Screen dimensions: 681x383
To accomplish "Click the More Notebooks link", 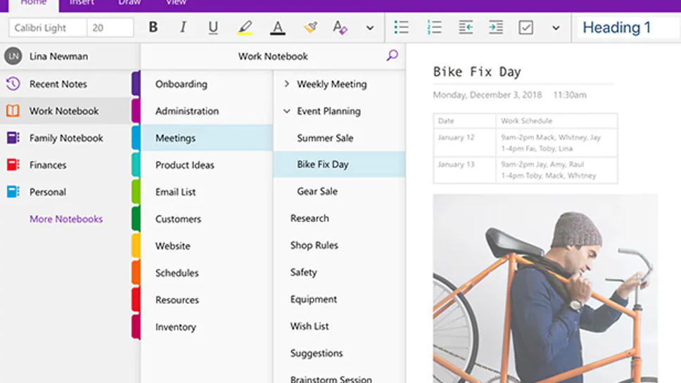I will pyautogui.click(x=66, y=219).
